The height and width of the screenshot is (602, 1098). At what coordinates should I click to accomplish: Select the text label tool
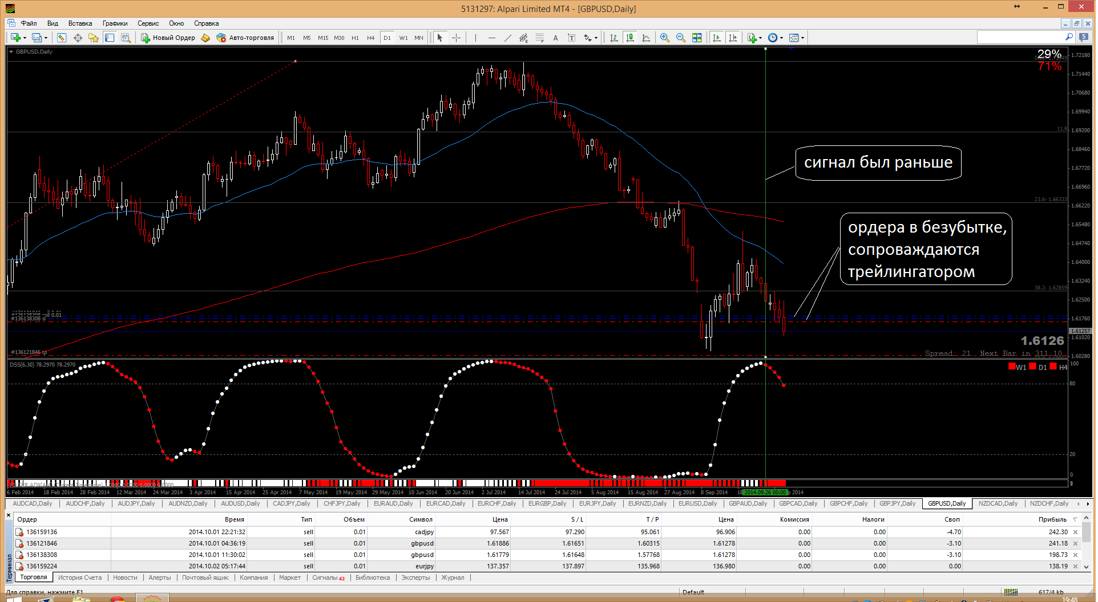pos(571,38)
